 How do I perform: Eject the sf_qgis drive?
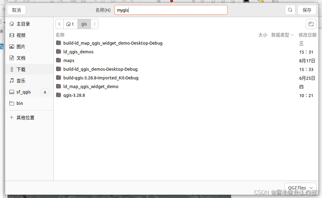tap(45, 92)
